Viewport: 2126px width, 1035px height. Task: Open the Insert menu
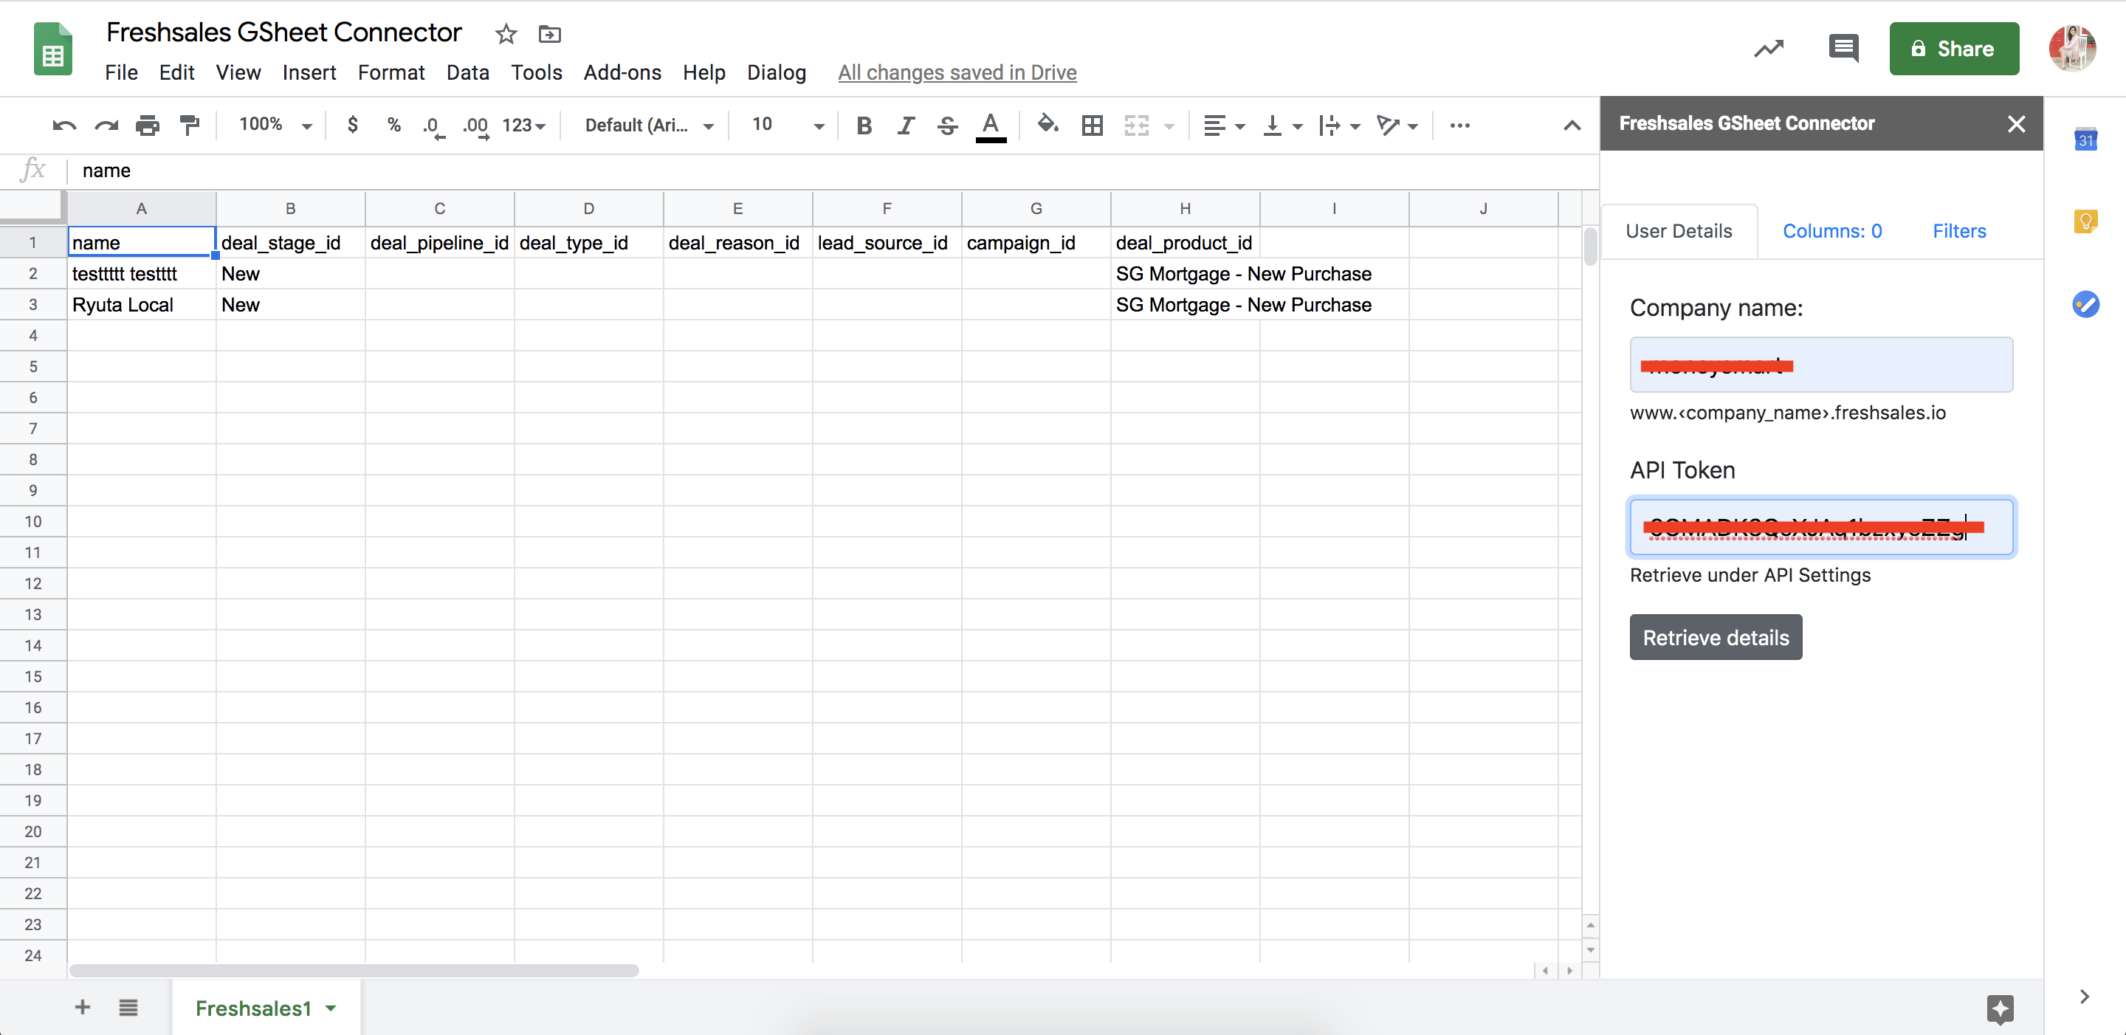(309, 72)
